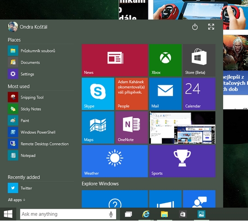Launch Sticky Notes app
The image size is (248, 221).
pos(41,109)
